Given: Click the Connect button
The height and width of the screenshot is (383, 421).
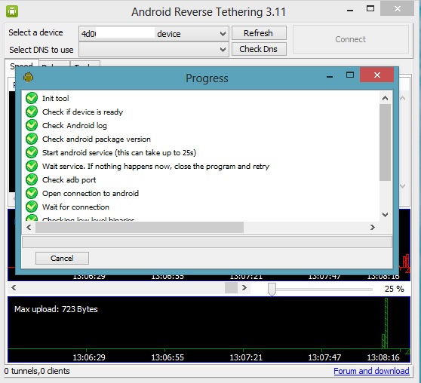Looking at the screenshot, I should (x=351, y=39).
